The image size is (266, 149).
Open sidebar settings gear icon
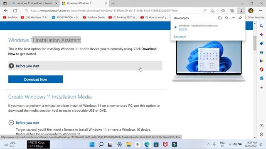coord(261,135)
